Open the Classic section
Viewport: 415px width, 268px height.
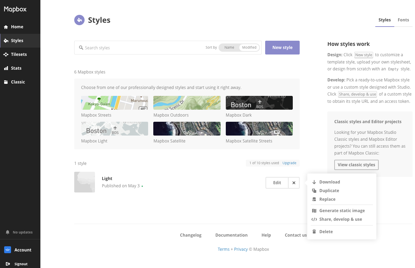(x=17, y=82)
